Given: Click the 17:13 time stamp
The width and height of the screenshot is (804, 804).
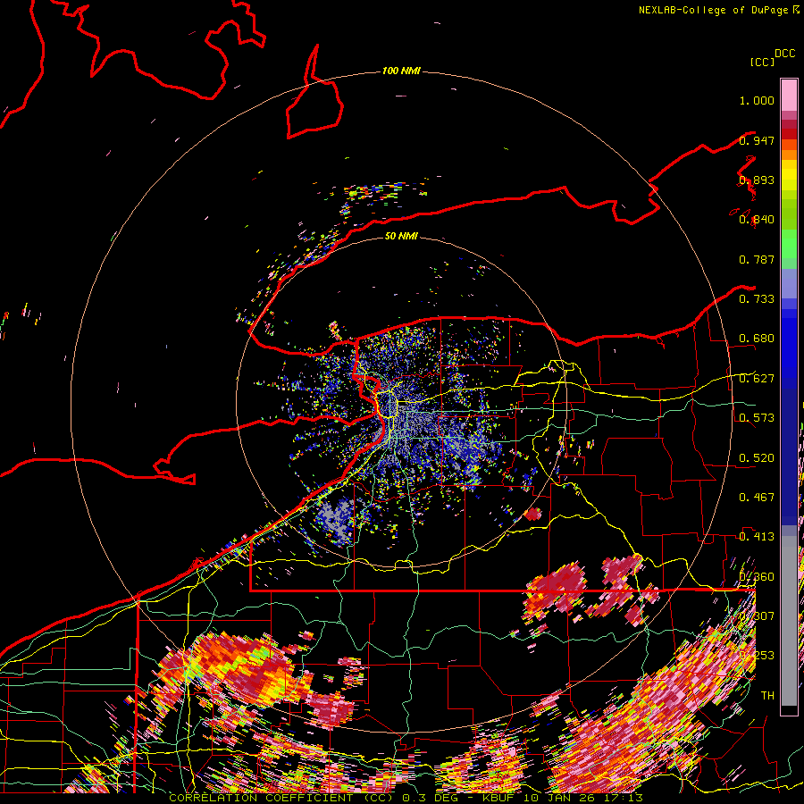Looking at the screenshot, I should 624,798.
